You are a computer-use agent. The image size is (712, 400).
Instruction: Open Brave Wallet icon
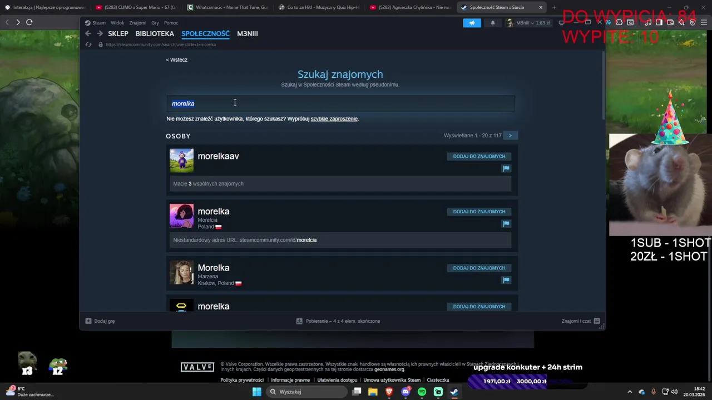(671, 22)
